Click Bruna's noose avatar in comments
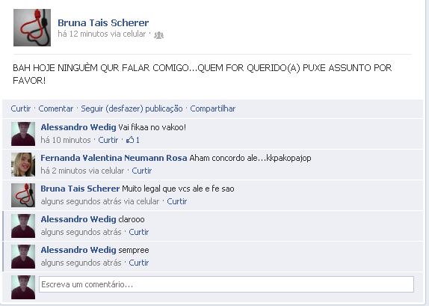The image size is (429, 306). pyautogui.click(x=23, y=195)
